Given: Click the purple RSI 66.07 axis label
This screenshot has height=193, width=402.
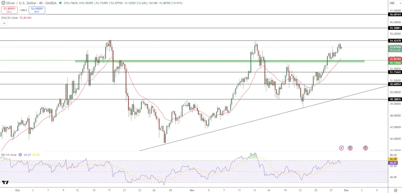Looking at the screenshot, I should click(x=393, y=163).
